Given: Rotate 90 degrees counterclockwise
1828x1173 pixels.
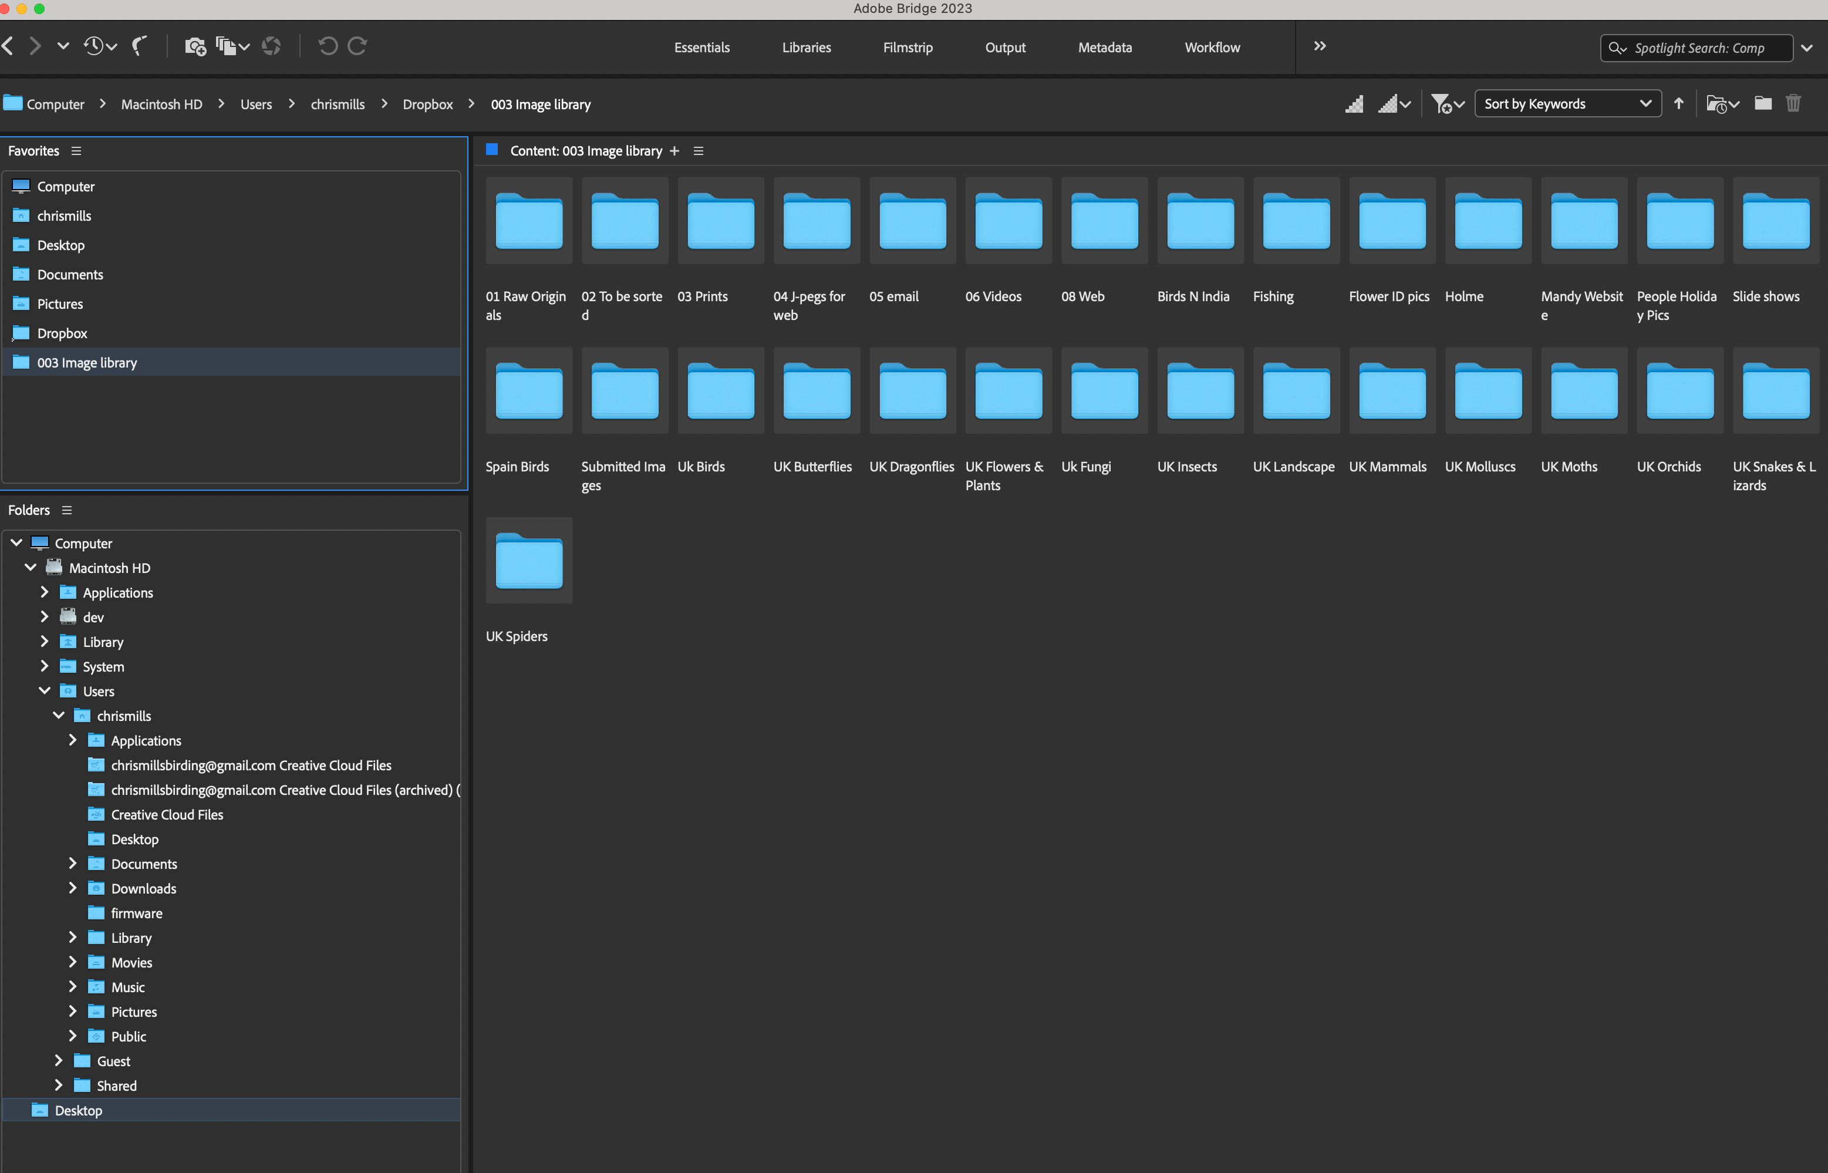Looking at the screenshot, I should [x=328, y=46].
